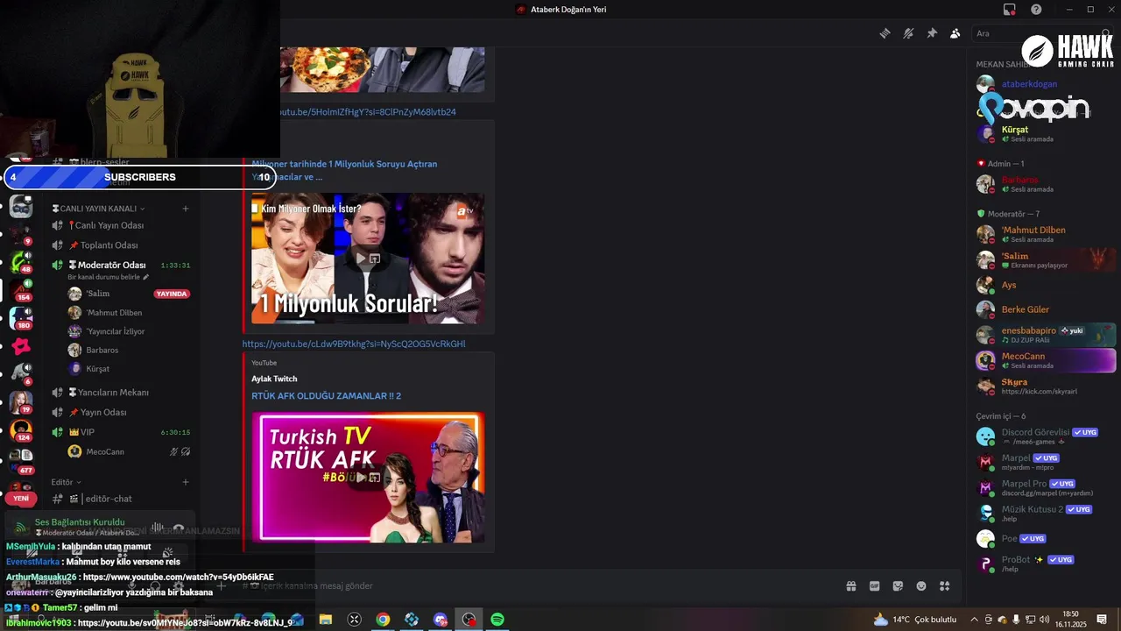The height and width of the screenshot is (631, 1121).
Task: Open the Threads icon in channel header
Action: click(885, 33)
